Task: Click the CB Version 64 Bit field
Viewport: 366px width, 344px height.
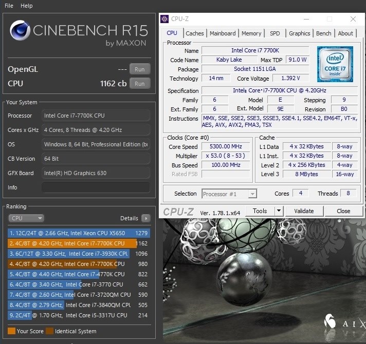Action: click(96, 159)
